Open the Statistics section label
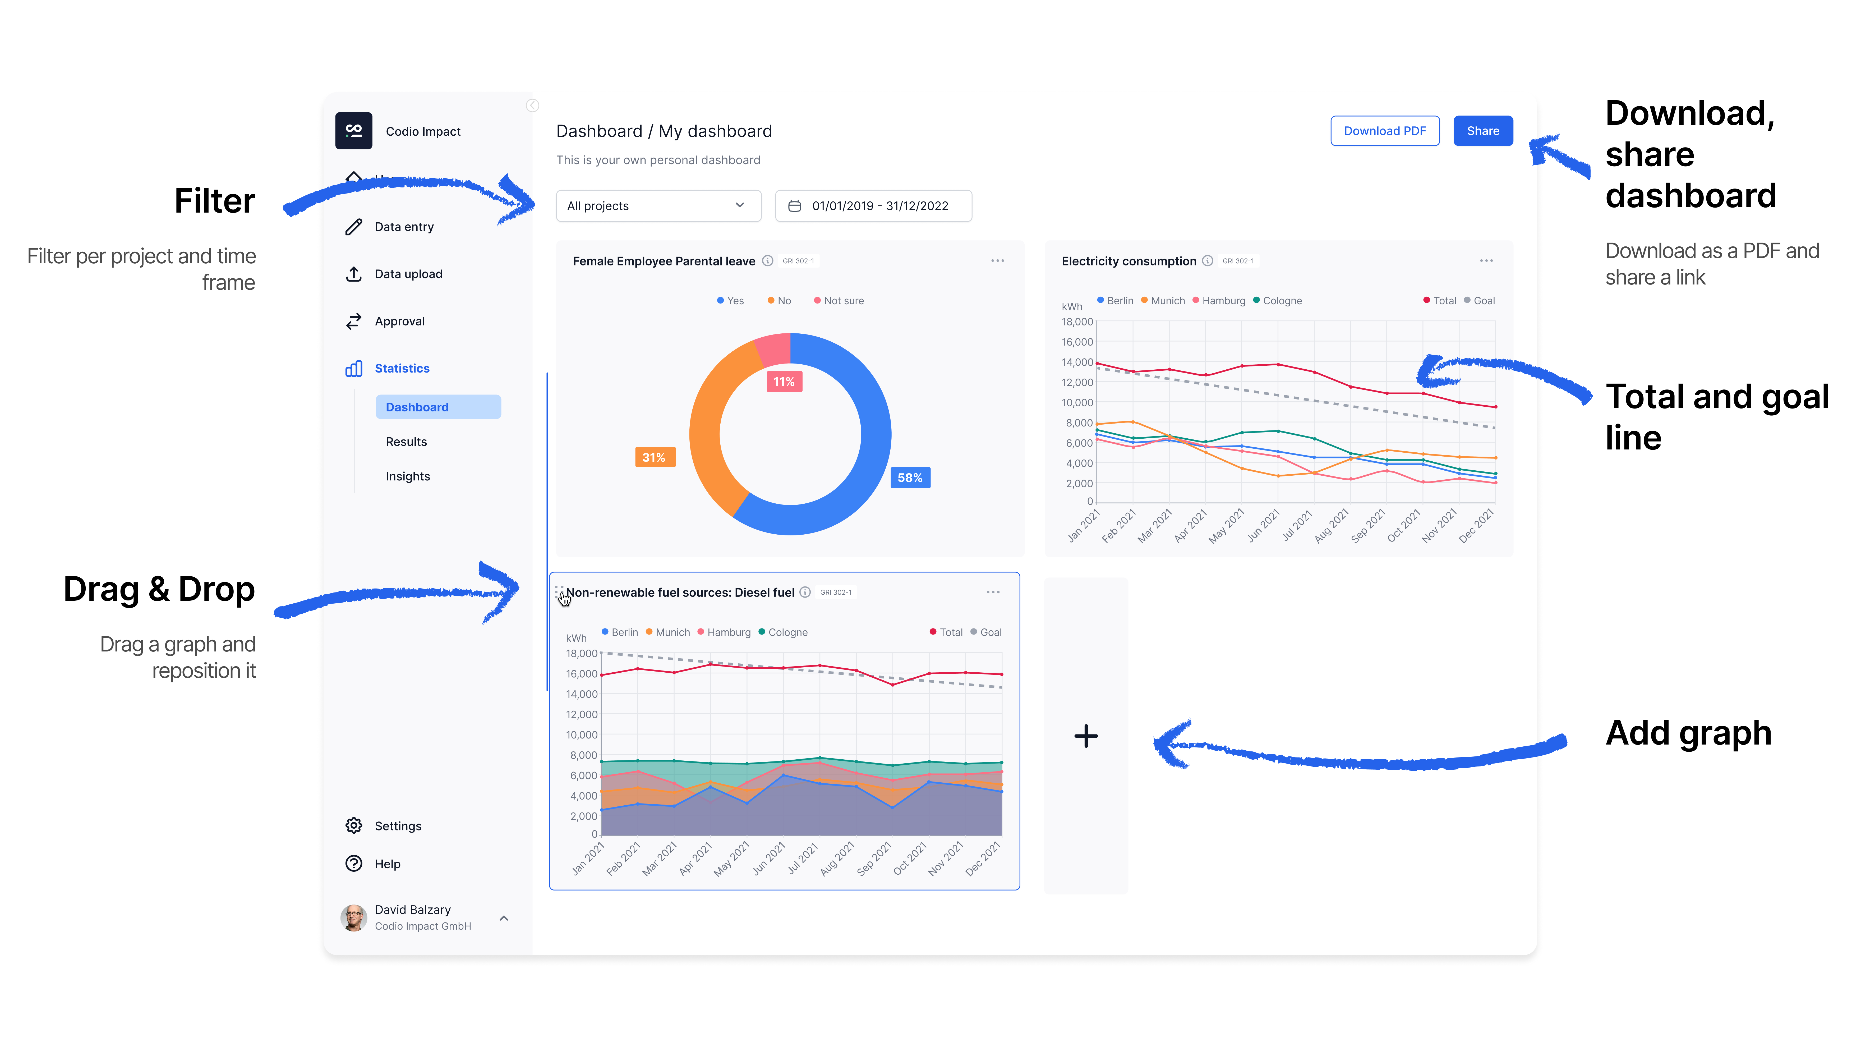Viewport: 1861px width, 1047px height. coord(402,369)
